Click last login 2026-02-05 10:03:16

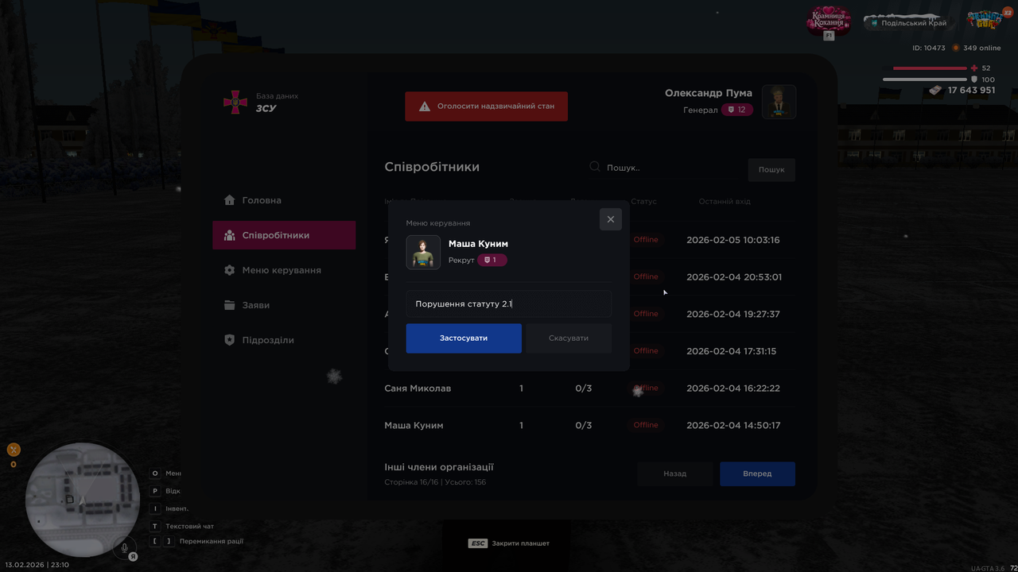pyautogui.click(x=733, y=240)
